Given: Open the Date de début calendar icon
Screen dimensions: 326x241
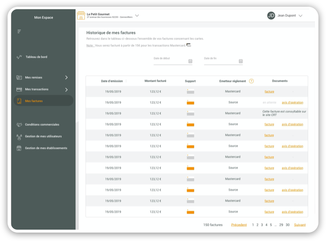Looking at the screenshot, I should (190, 61).
